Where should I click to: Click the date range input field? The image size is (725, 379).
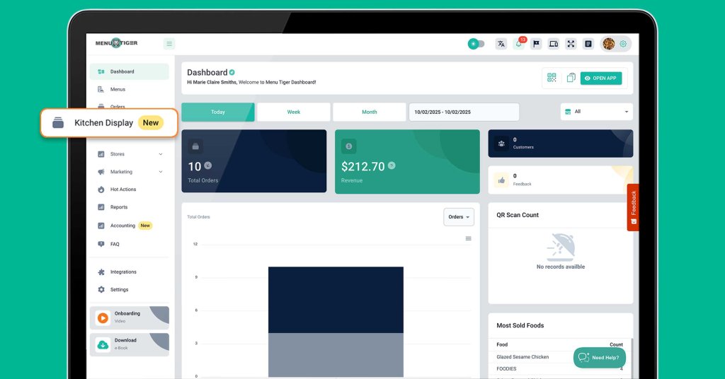463,112
